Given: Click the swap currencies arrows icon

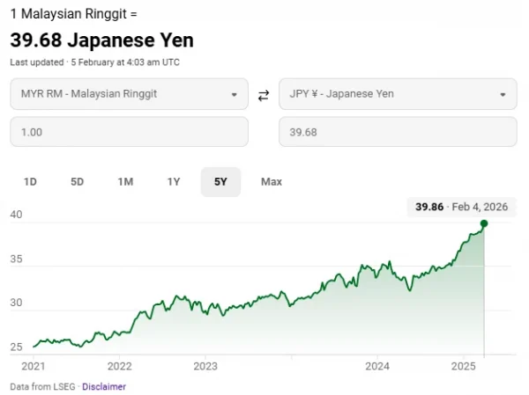Looking at the screenshot, I should pos(263,95).
